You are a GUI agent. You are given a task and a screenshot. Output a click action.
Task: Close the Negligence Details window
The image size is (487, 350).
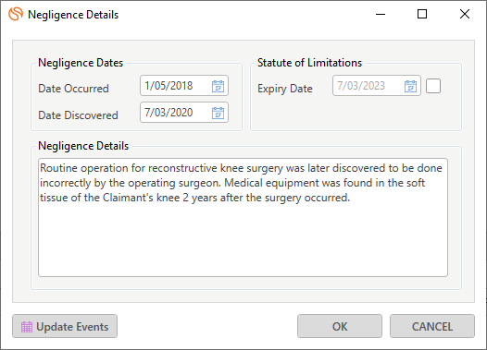pyautogui.click(x=465, y=14)
